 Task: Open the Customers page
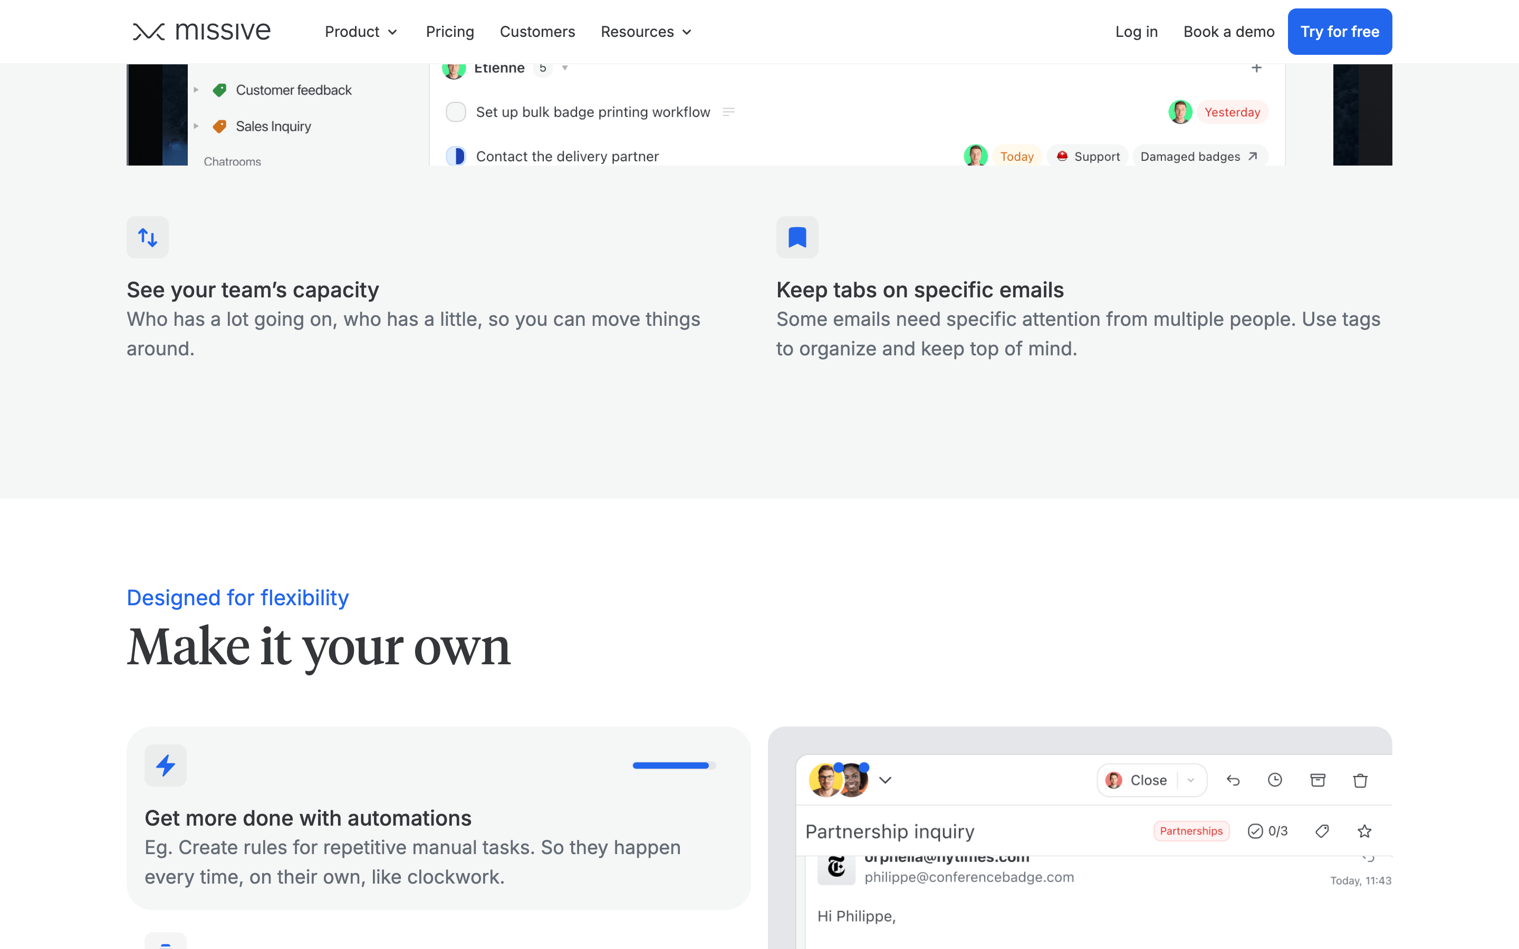[537, 32]
